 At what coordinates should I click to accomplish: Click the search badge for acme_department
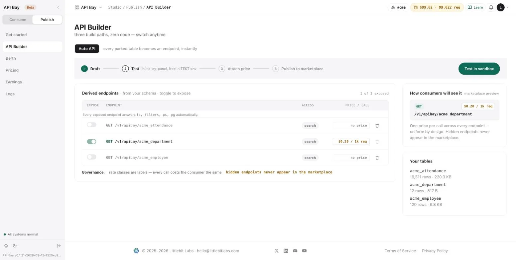pos(310,142)
